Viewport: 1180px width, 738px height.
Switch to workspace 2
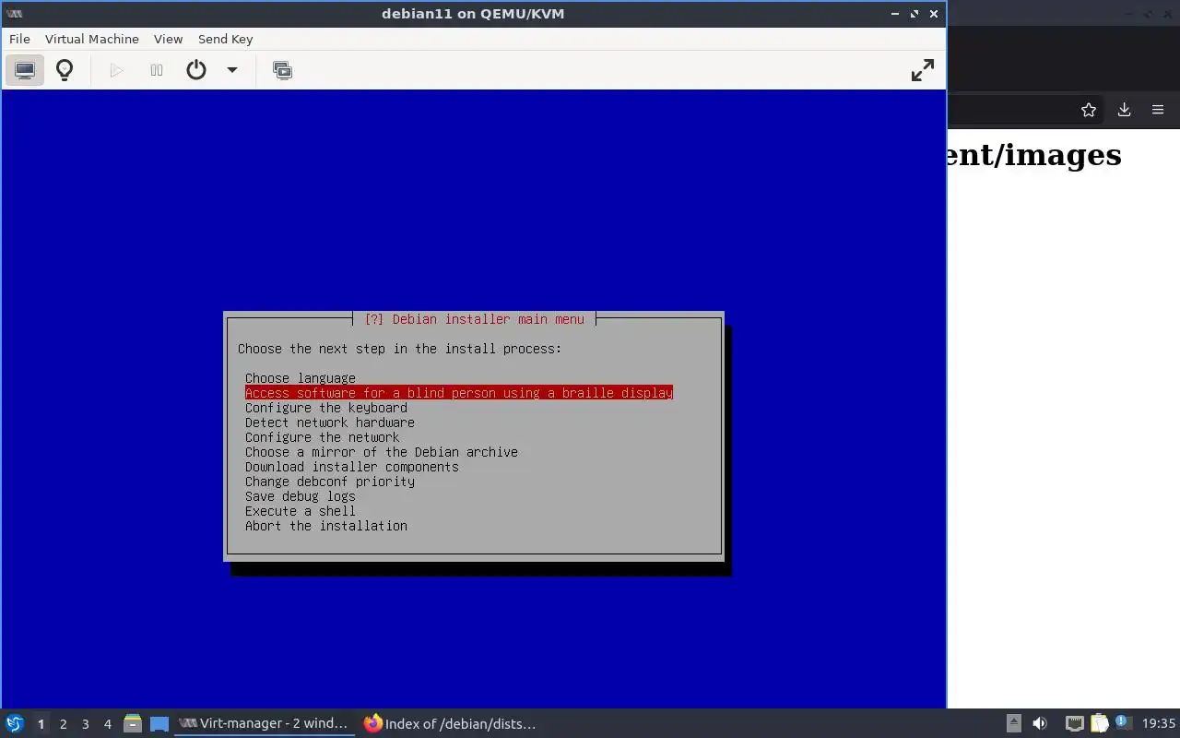(63, 724)
